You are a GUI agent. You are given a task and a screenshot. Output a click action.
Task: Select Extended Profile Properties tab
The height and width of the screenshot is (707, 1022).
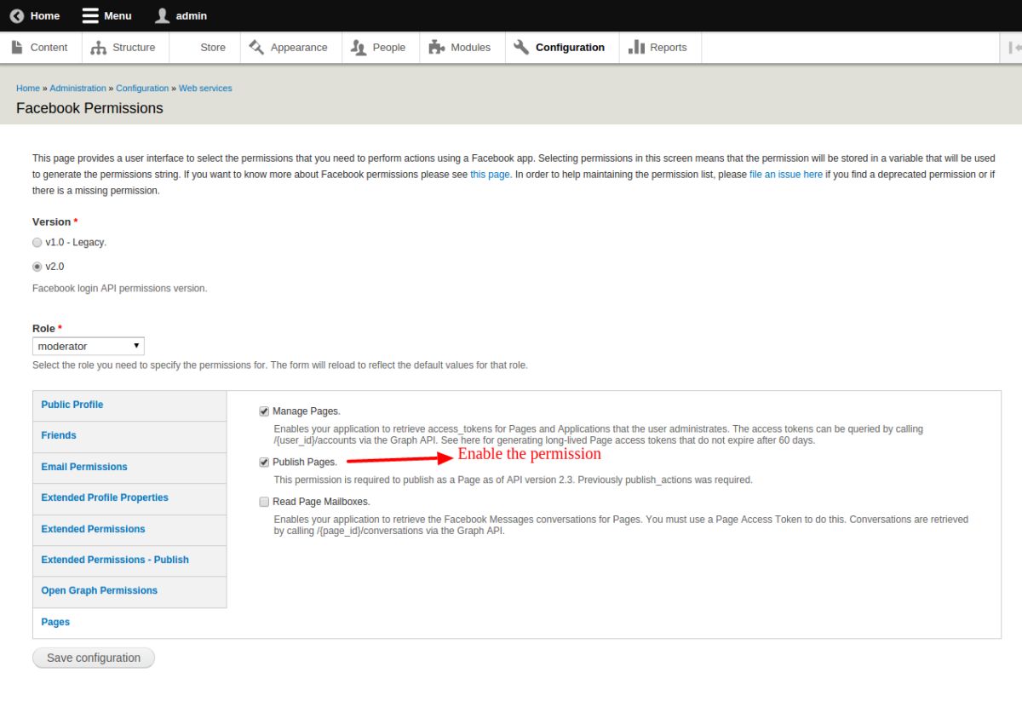click(129, 498)
